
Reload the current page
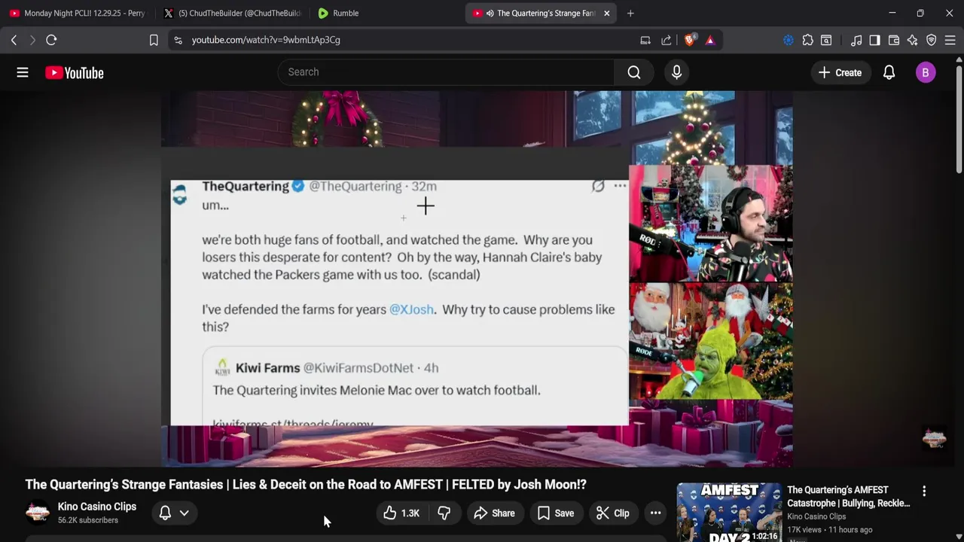click(x=51, y=40)
